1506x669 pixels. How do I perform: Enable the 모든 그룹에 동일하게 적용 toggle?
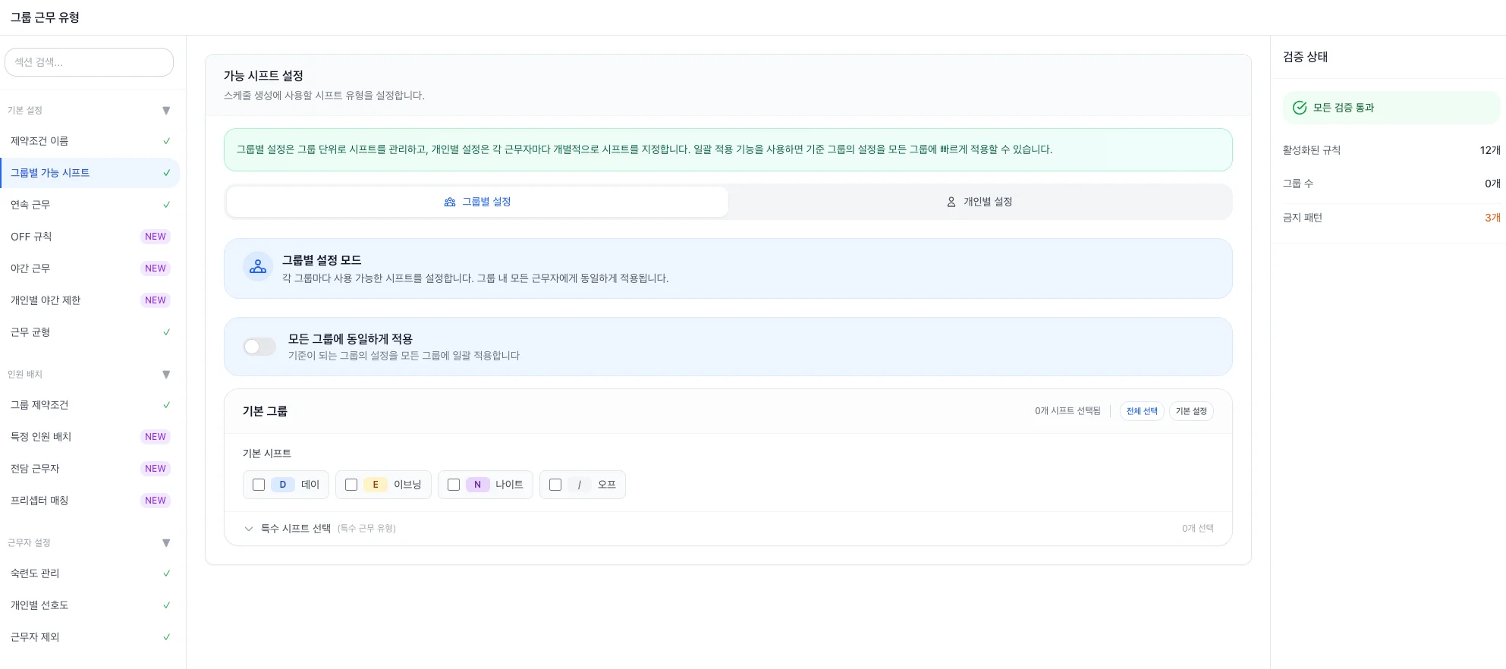[x=259, y=347]
